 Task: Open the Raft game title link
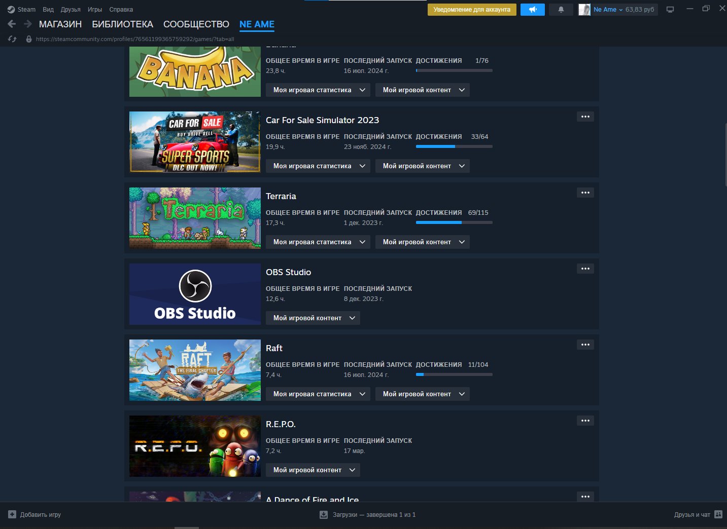coord(274,348)
